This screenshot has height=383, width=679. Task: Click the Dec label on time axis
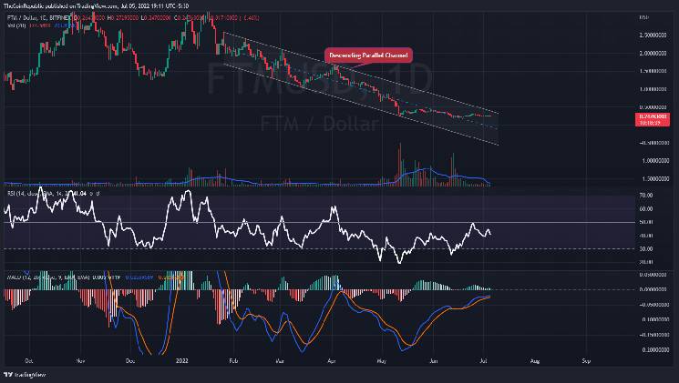point(130,361)
